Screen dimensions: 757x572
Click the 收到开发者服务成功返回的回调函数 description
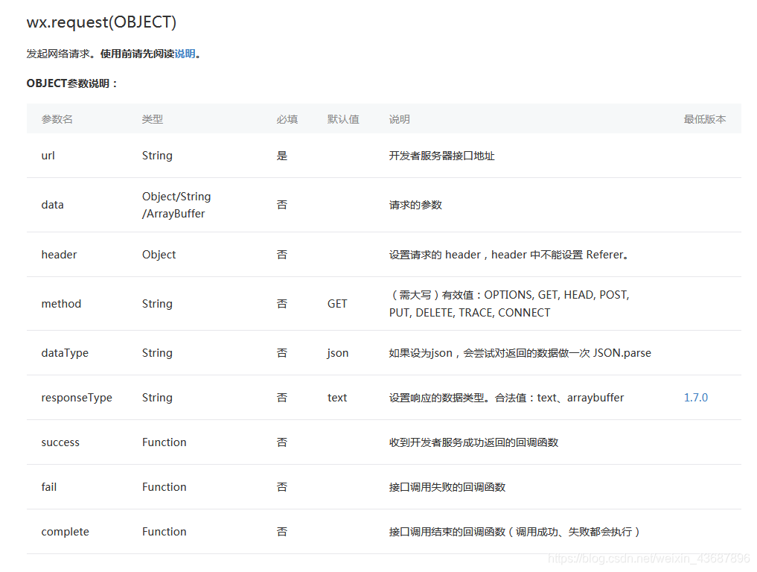pyautogui.click(x=473, y=442)
